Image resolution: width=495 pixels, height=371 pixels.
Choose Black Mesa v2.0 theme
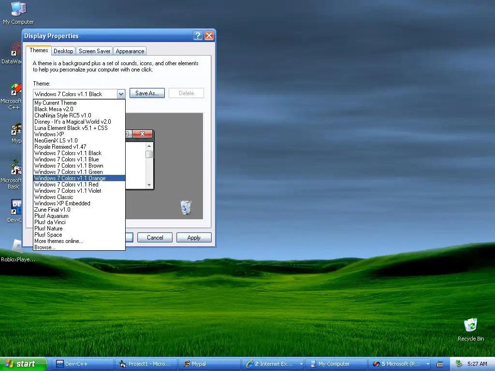point(79,109)
